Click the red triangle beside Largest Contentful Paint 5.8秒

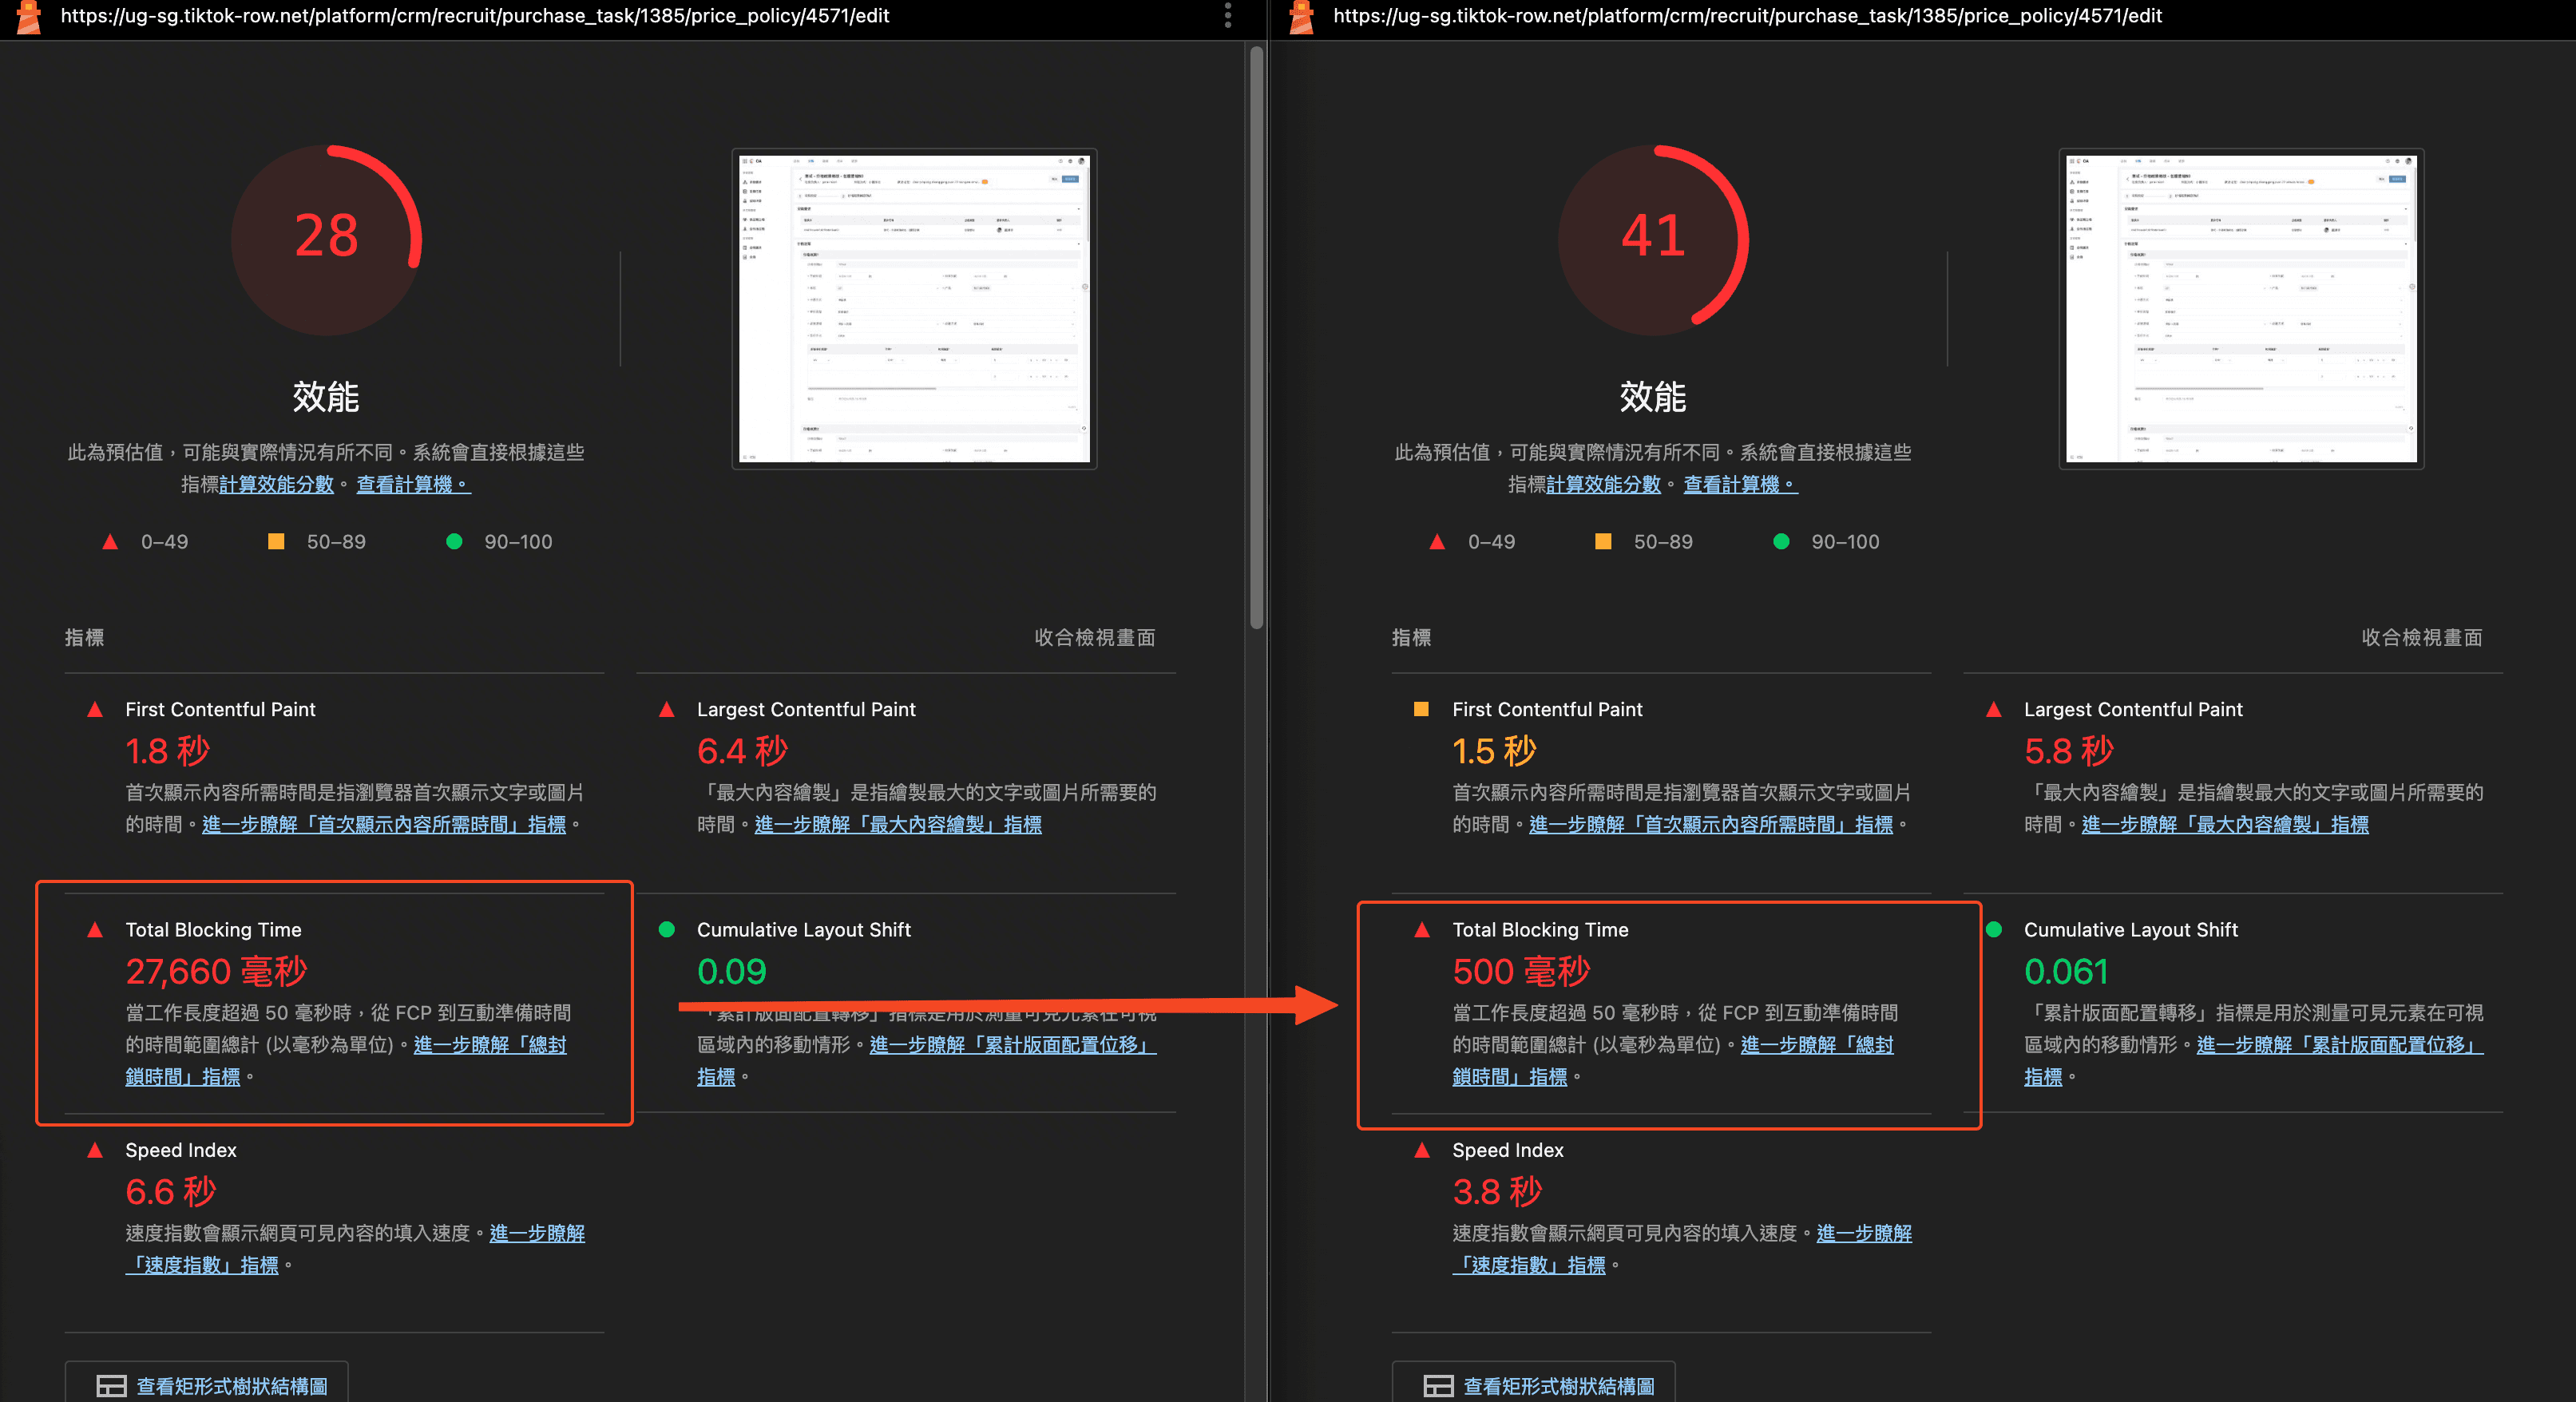(1994, 710)
